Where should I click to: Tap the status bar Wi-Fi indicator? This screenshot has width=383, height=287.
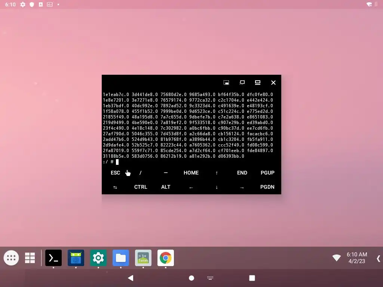click(369, 4)
